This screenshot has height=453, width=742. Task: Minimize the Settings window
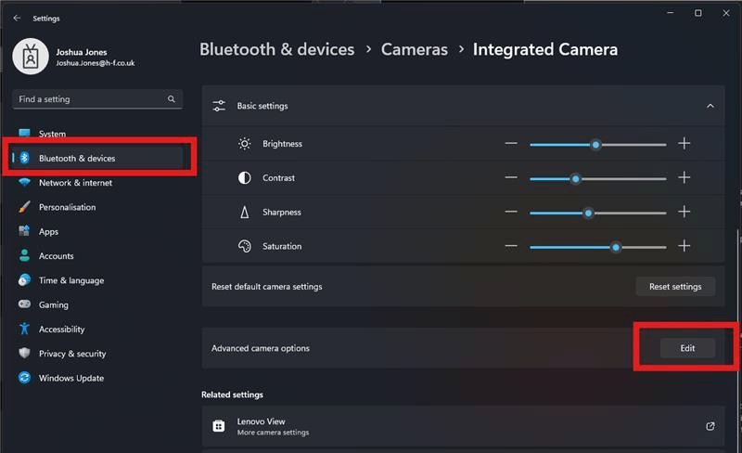click(670, 13)
